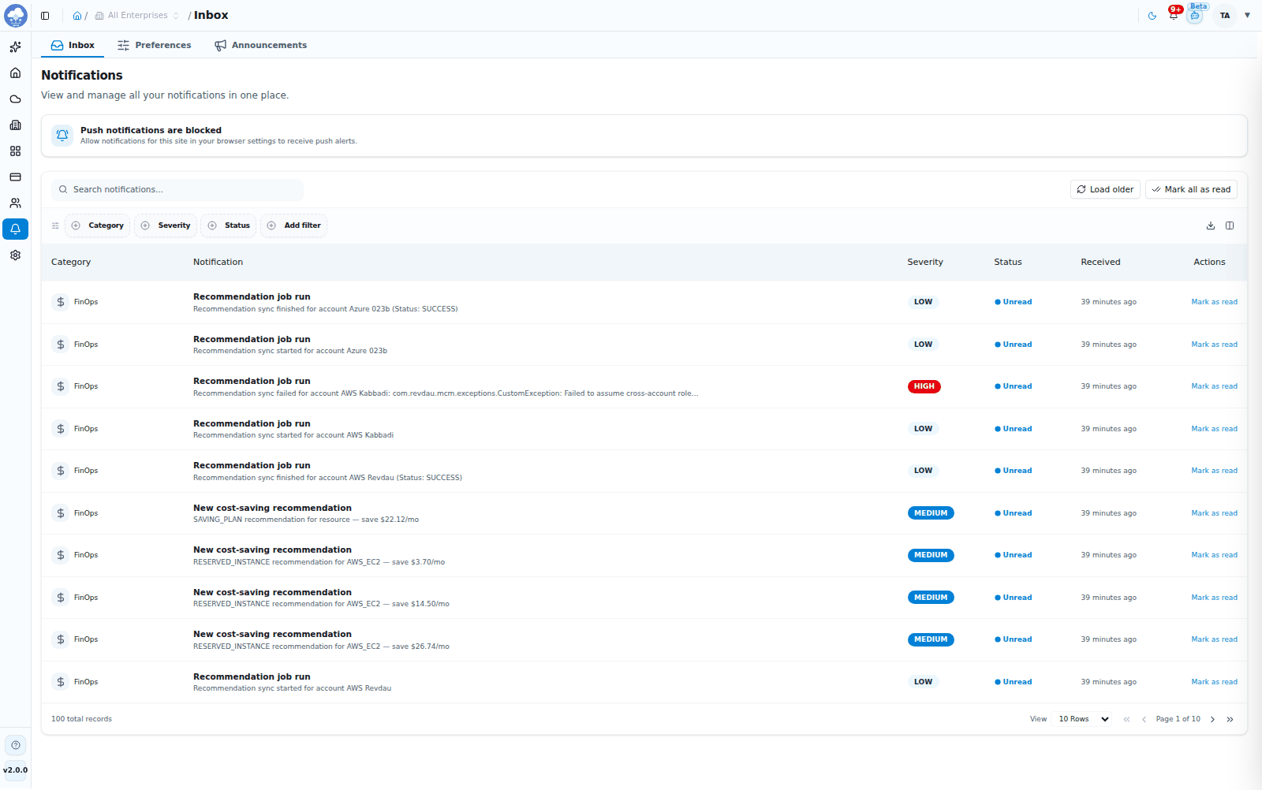The width and height of the screenshot is (1262, 790).
Task: Open the buildings sidebar icon
Action: pyautogui.click(x=15, y=125)
